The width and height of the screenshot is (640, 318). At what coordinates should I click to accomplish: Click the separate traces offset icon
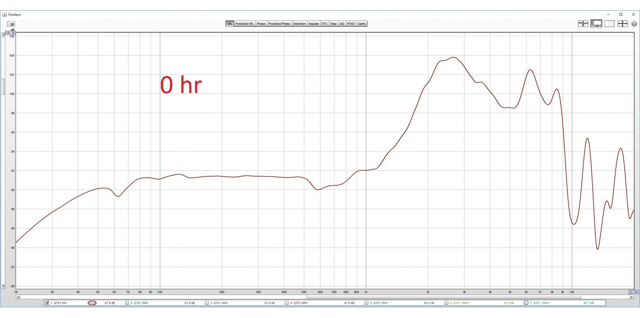click(583, 24)
